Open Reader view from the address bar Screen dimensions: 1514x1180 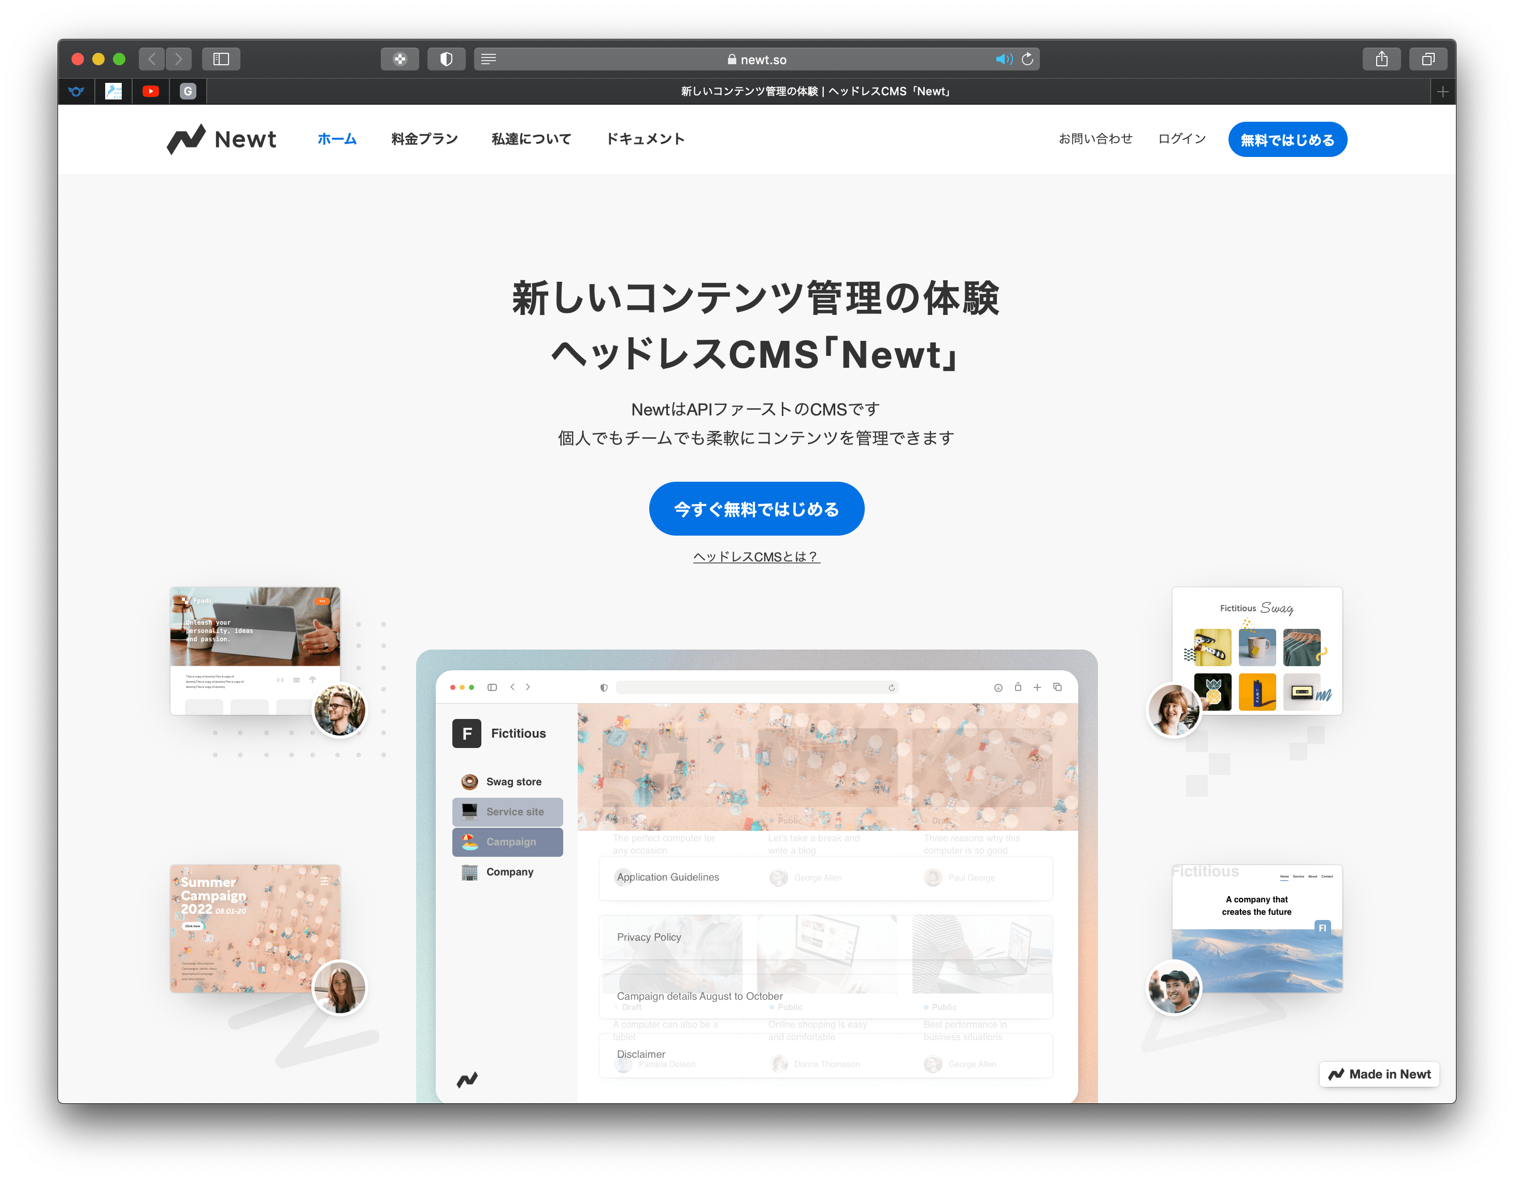coord(489,59)
